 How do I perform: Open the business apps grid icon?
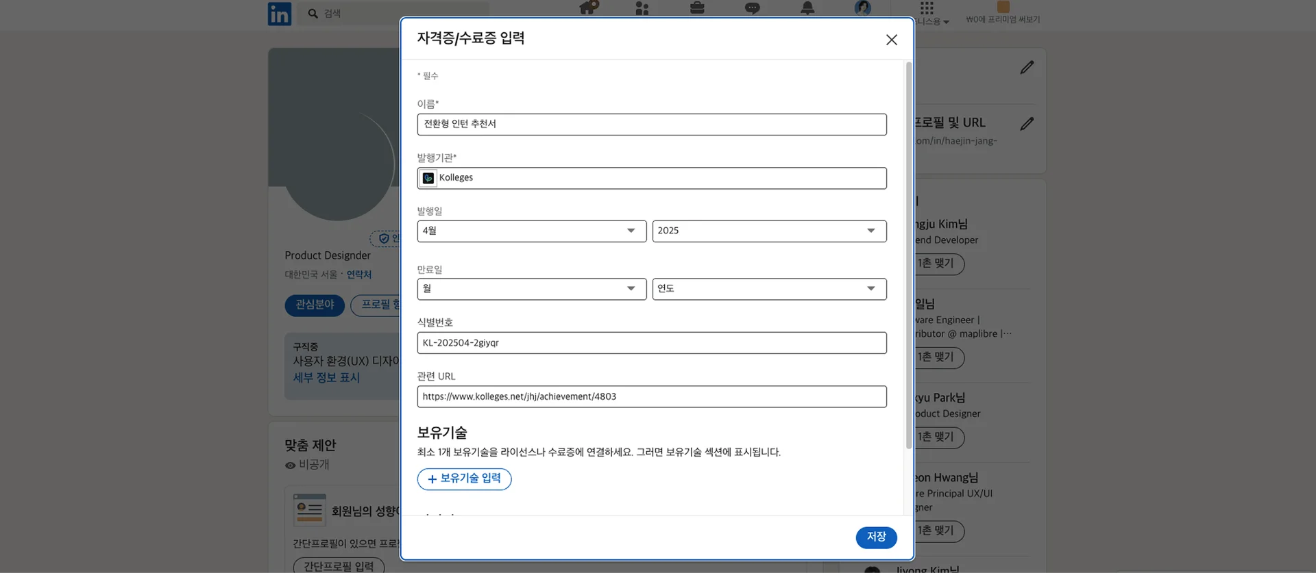tap(927, 8)
